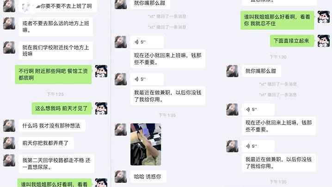The height and width of the screenshot is (187, 332).
Task: Tap the cartoon avatar beside '不行啊 附近那些网吧' message
Action: coord(101,71)
